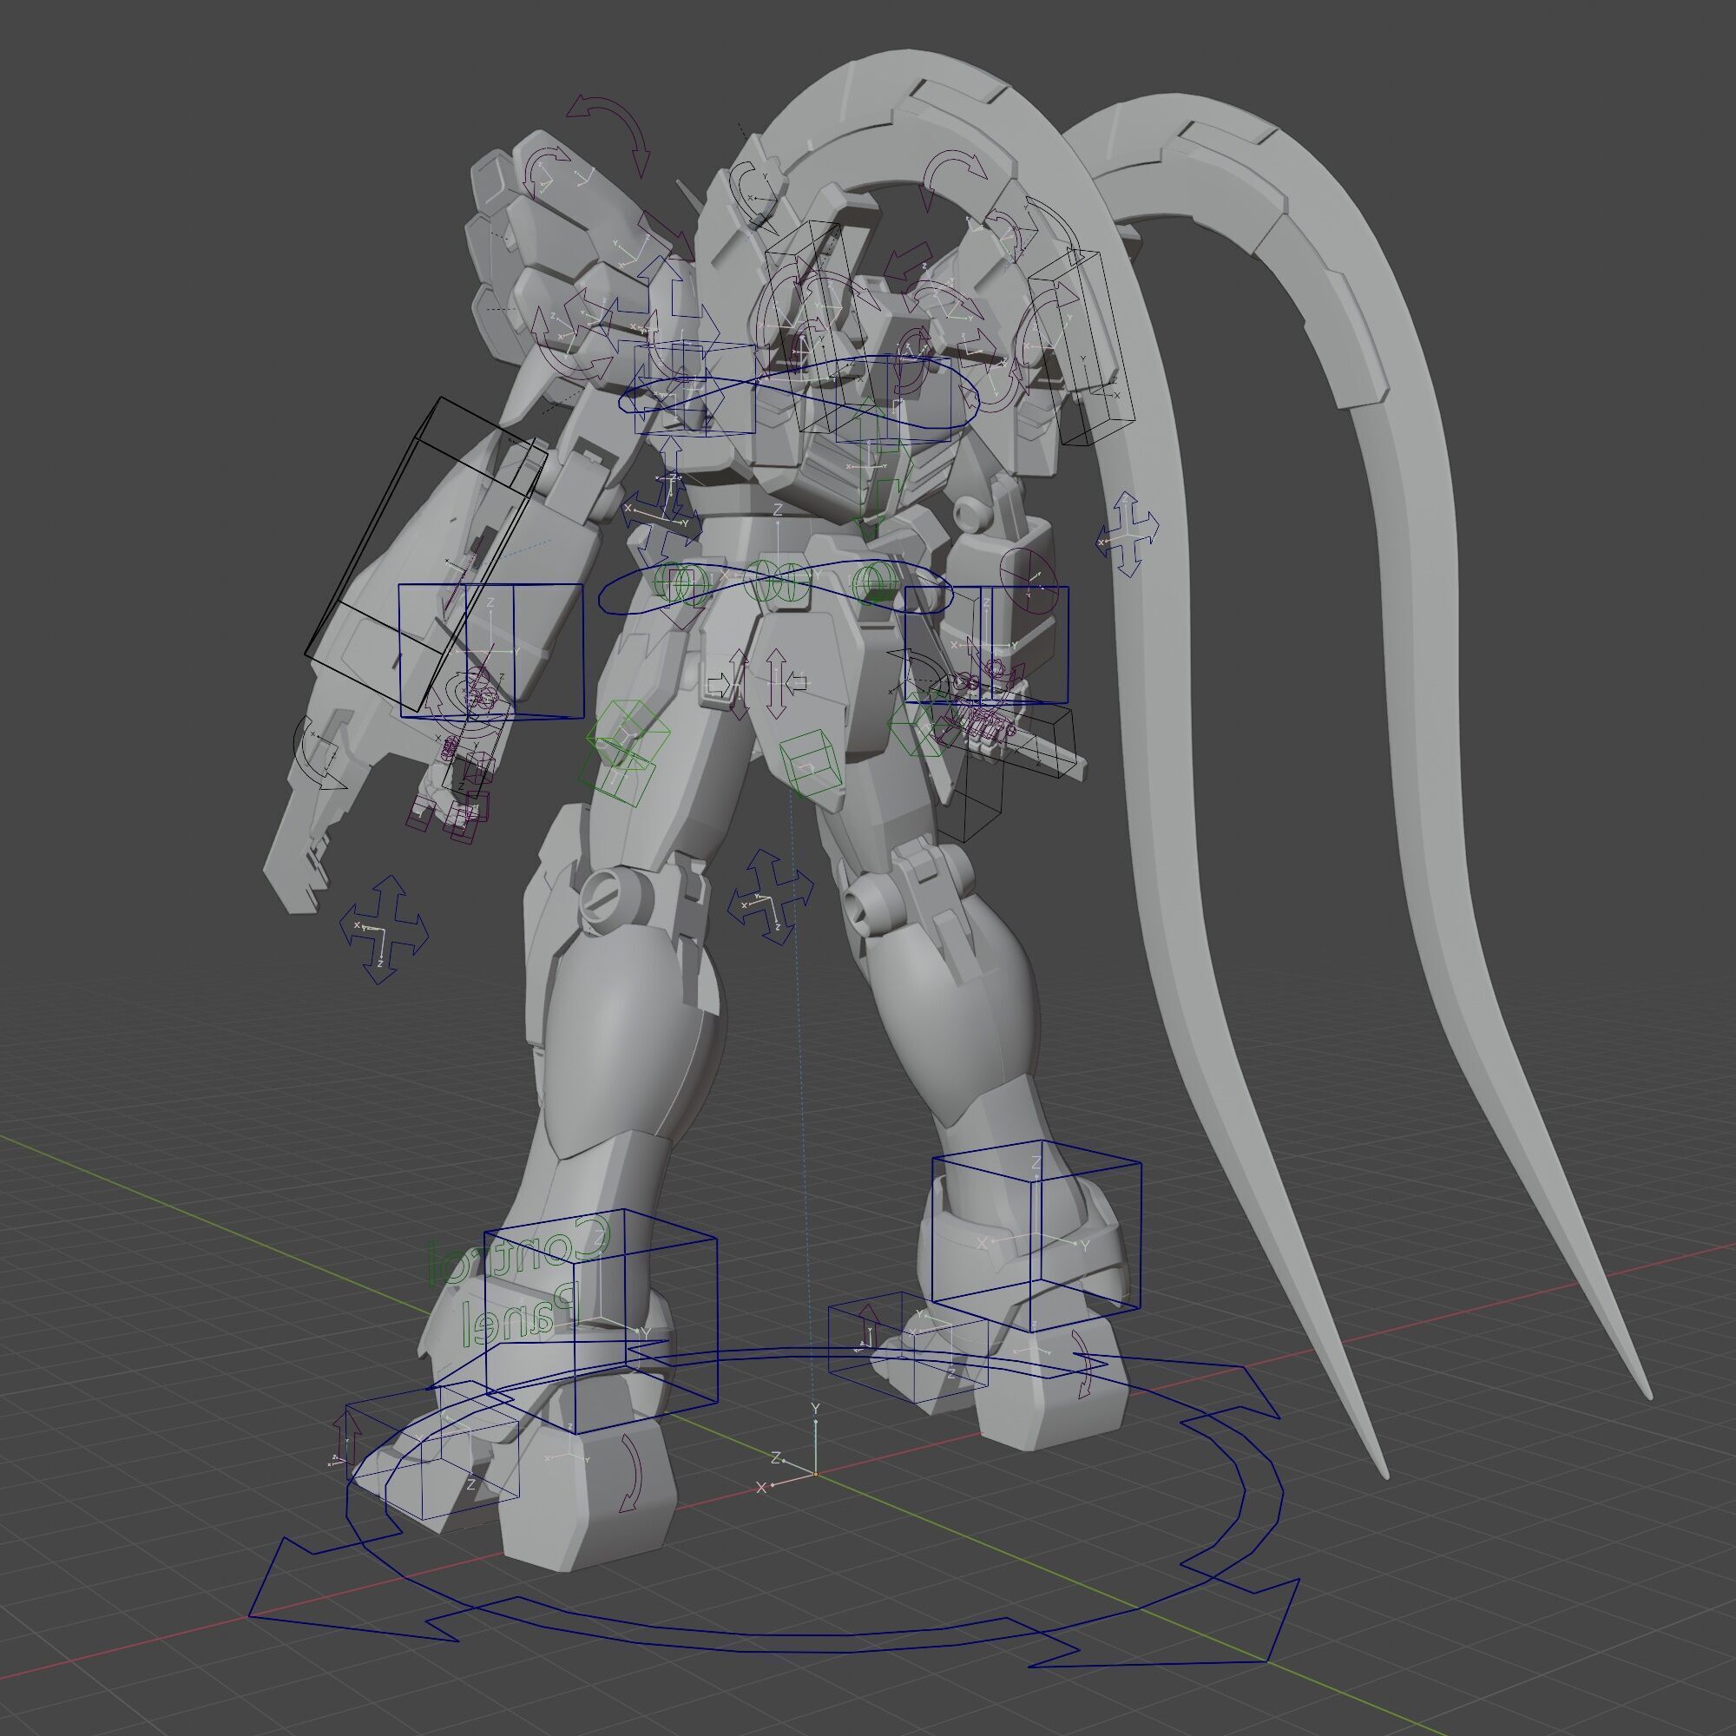The image size is (1736, 1736).
Task: Select curved purple arrow on the heel near the tail
Action: [1082, 1363]
